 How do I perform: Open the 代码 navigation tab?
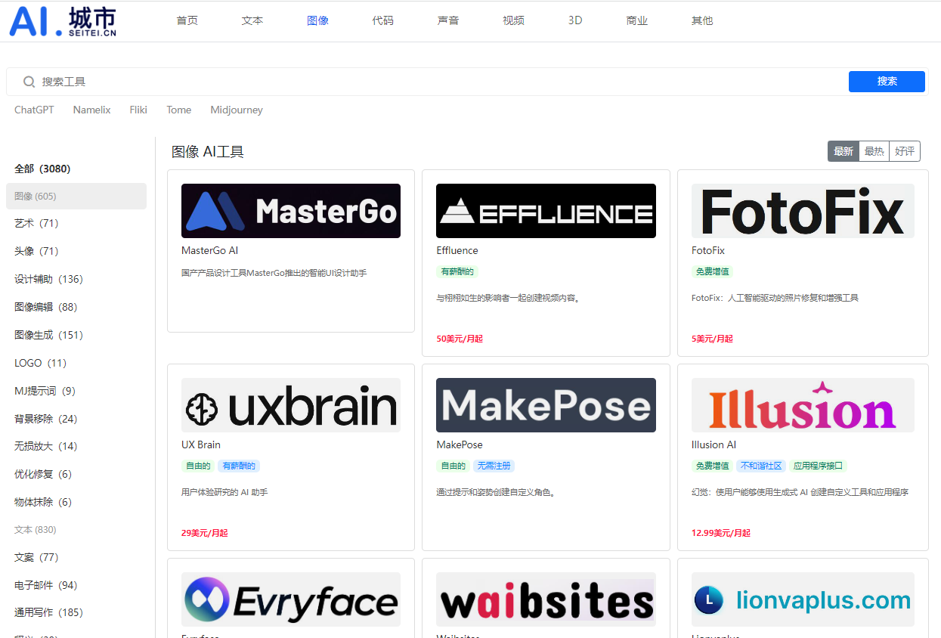(x=383, y=20)
